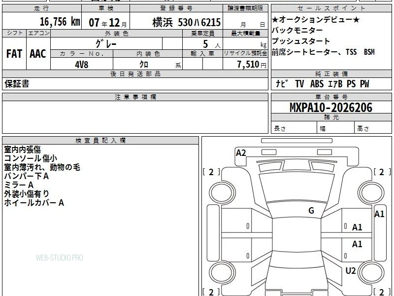Click inspector note 室内内張傷
This screenshot has height=296, width=394.
22,149
